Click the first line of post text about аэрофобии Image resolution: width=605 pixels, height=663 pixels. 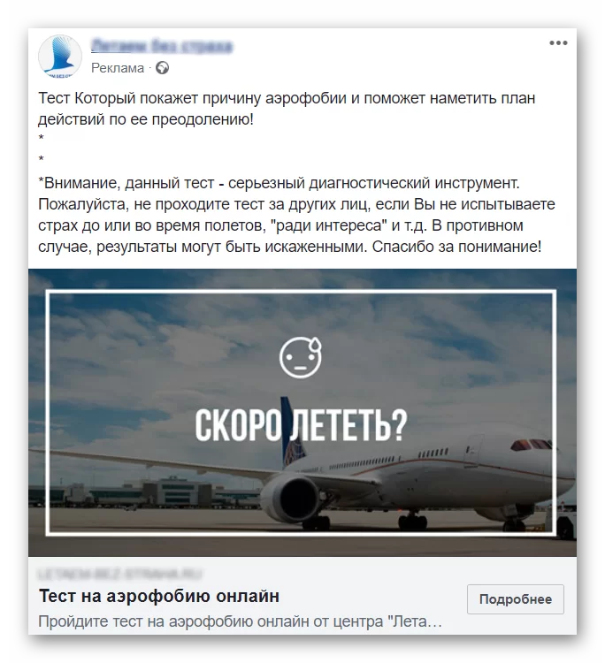click(x=287, y=98)
